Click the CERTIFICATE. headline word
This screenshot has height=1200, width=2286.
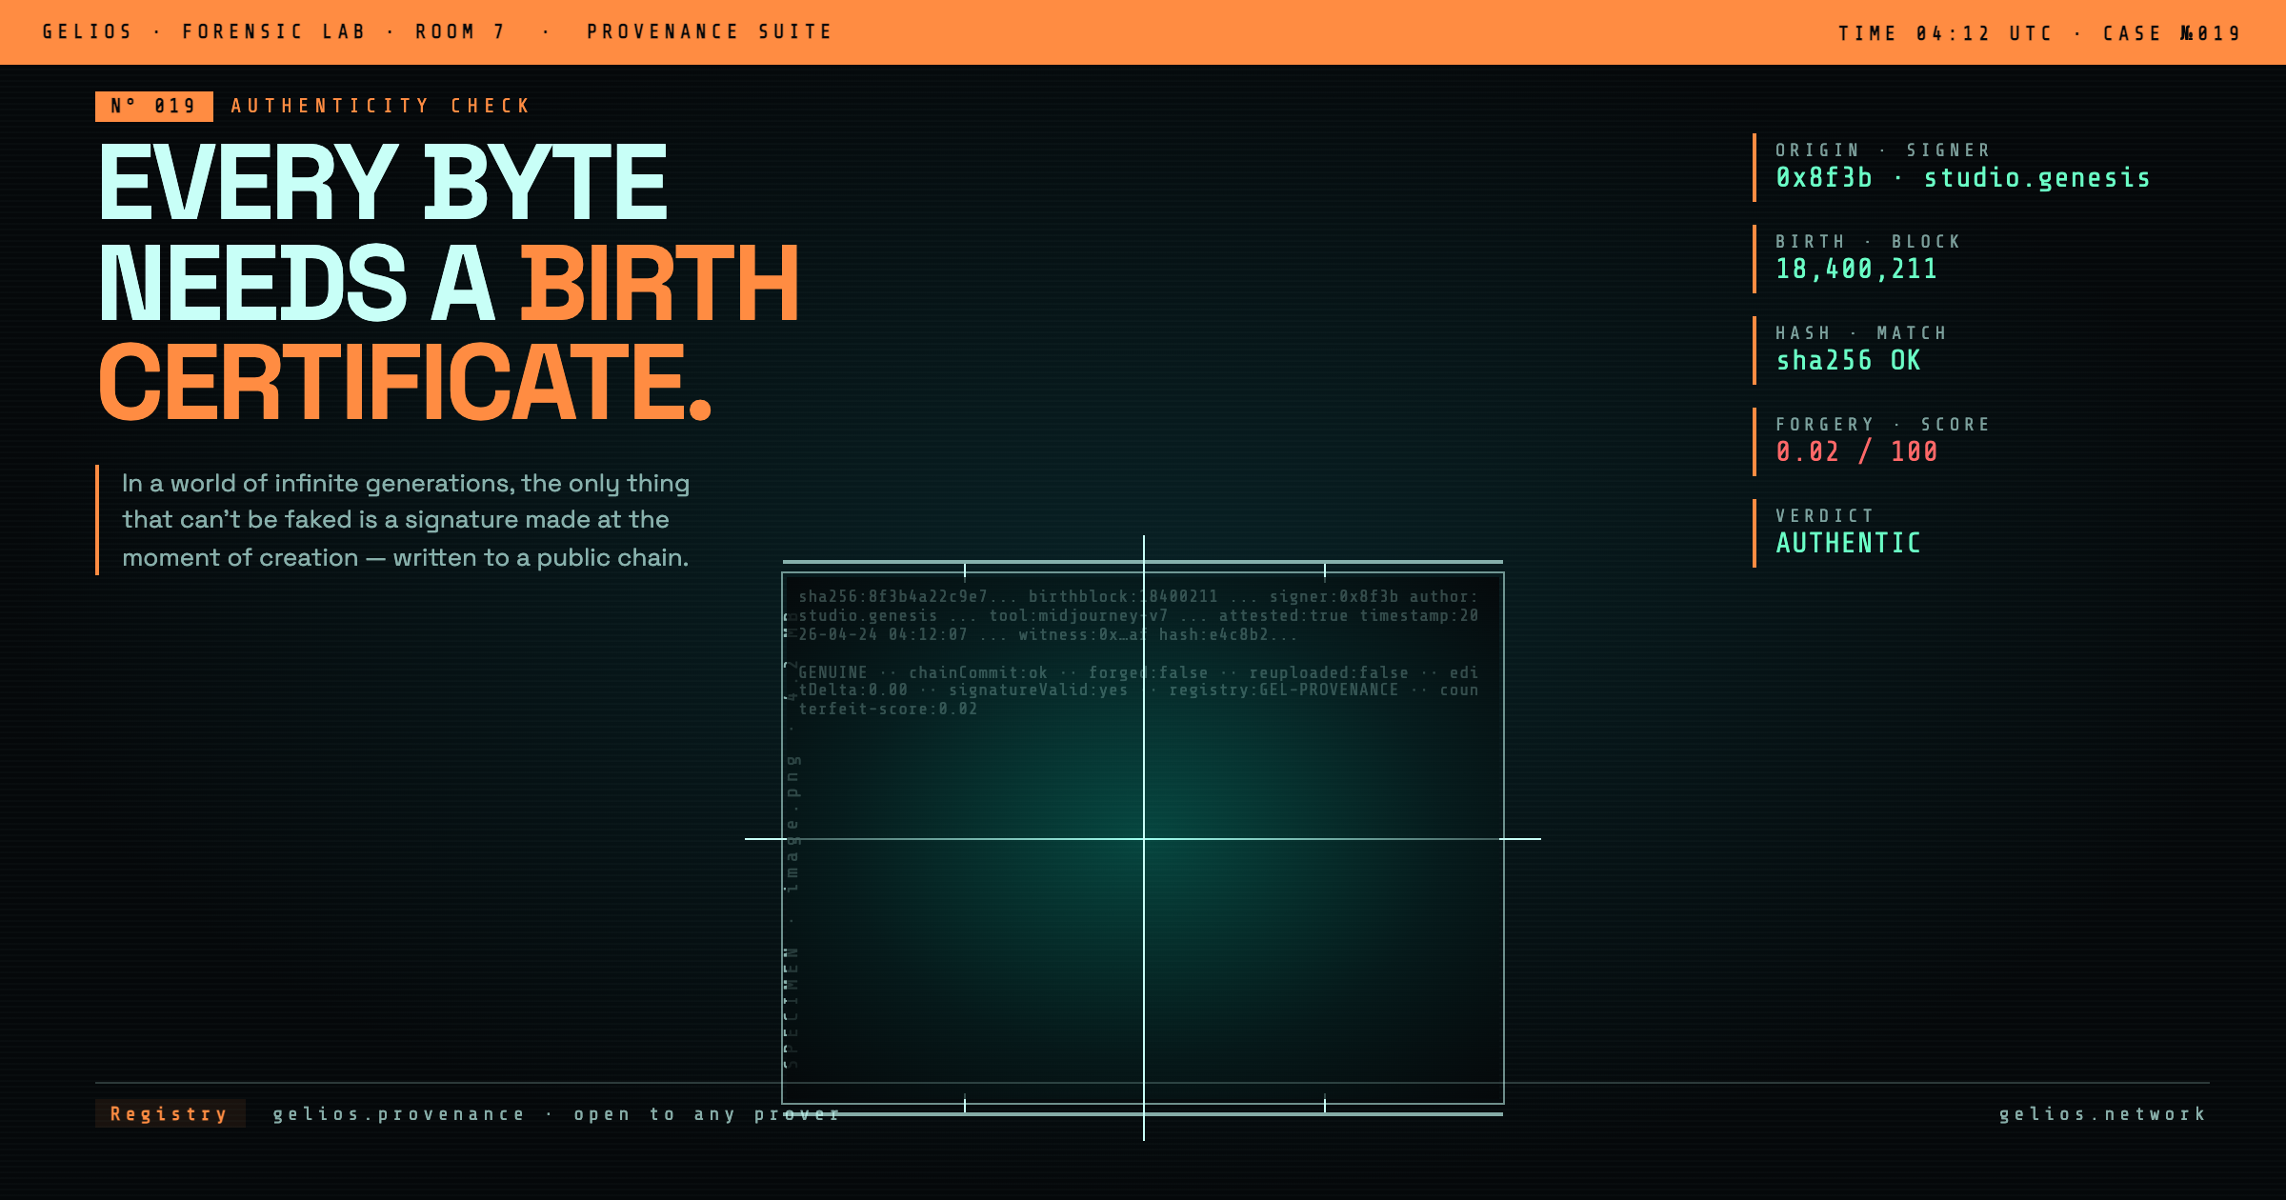pyautogui.click(x=406, y=382)
